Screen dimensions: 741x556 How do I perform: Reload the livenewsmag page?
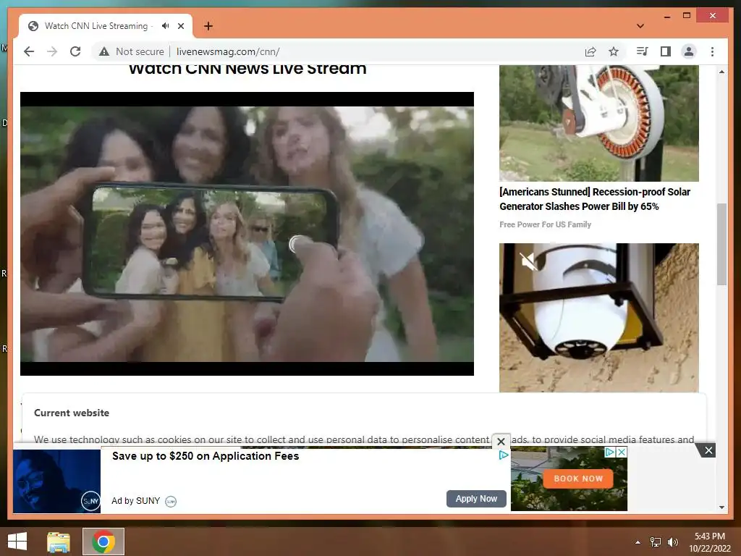75,51
